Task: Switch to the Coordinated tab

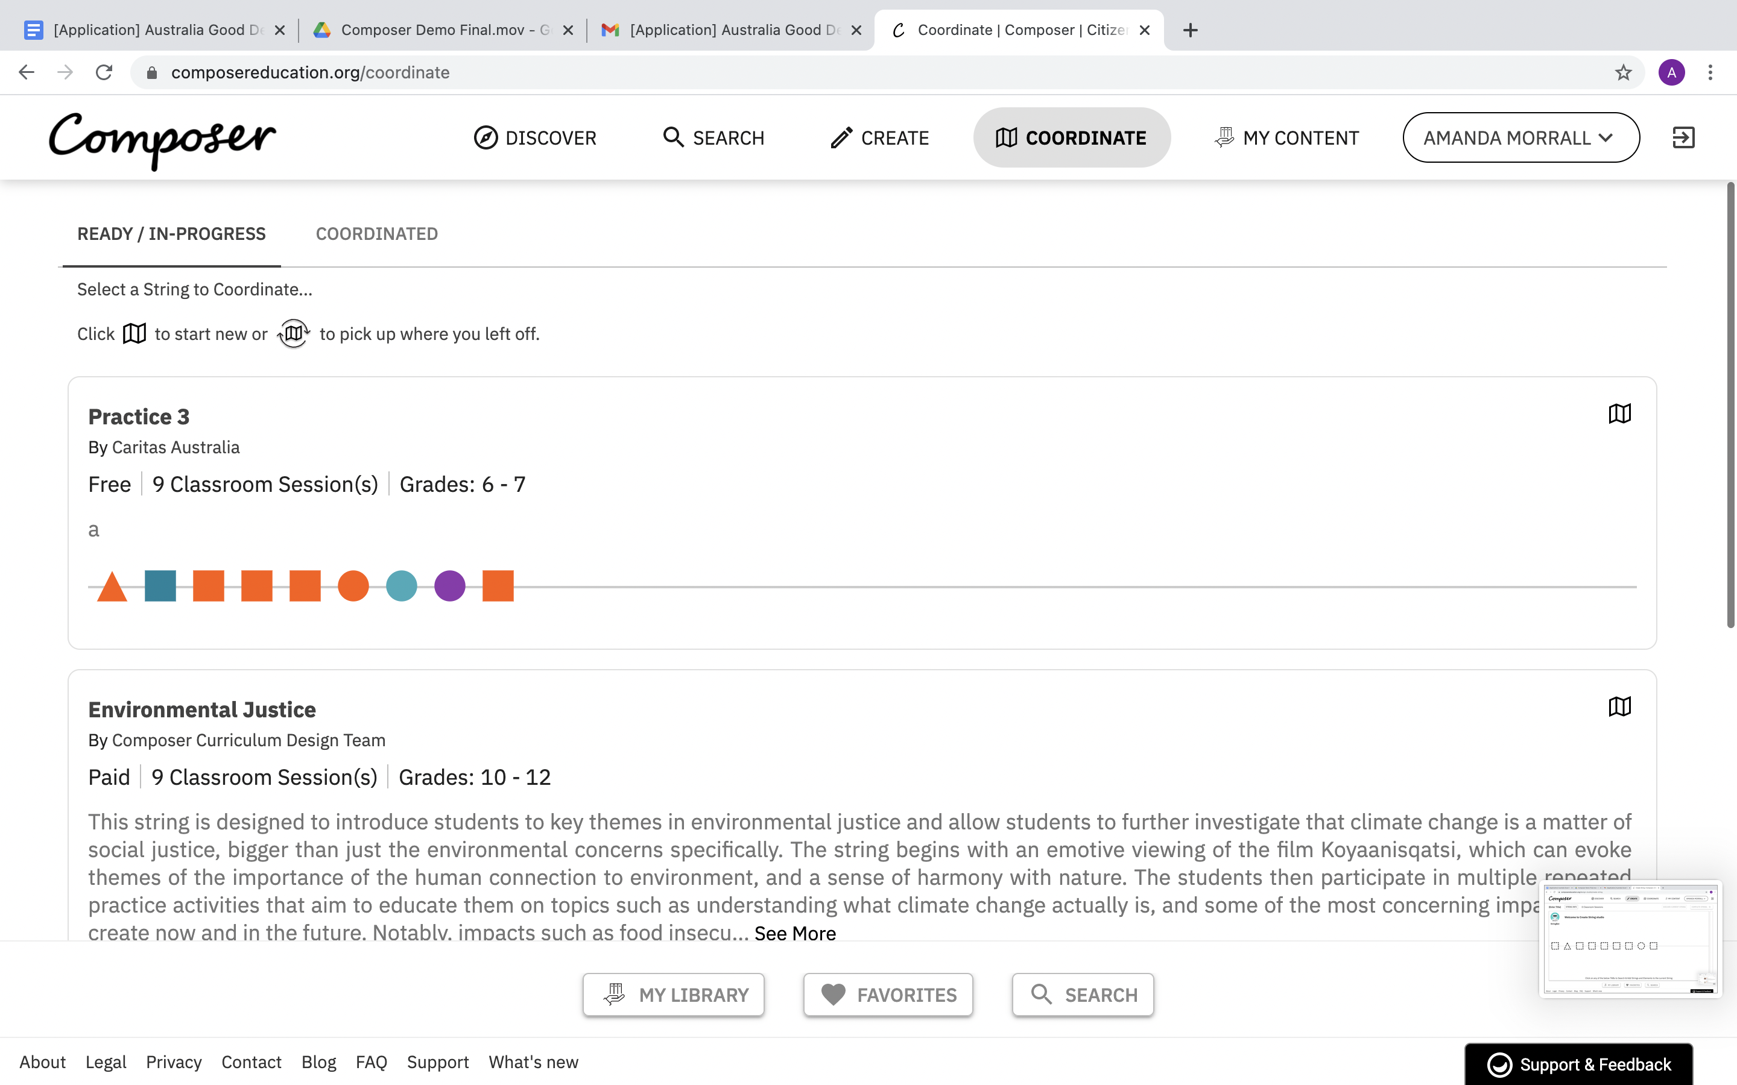Action: [x=377, y=234]
